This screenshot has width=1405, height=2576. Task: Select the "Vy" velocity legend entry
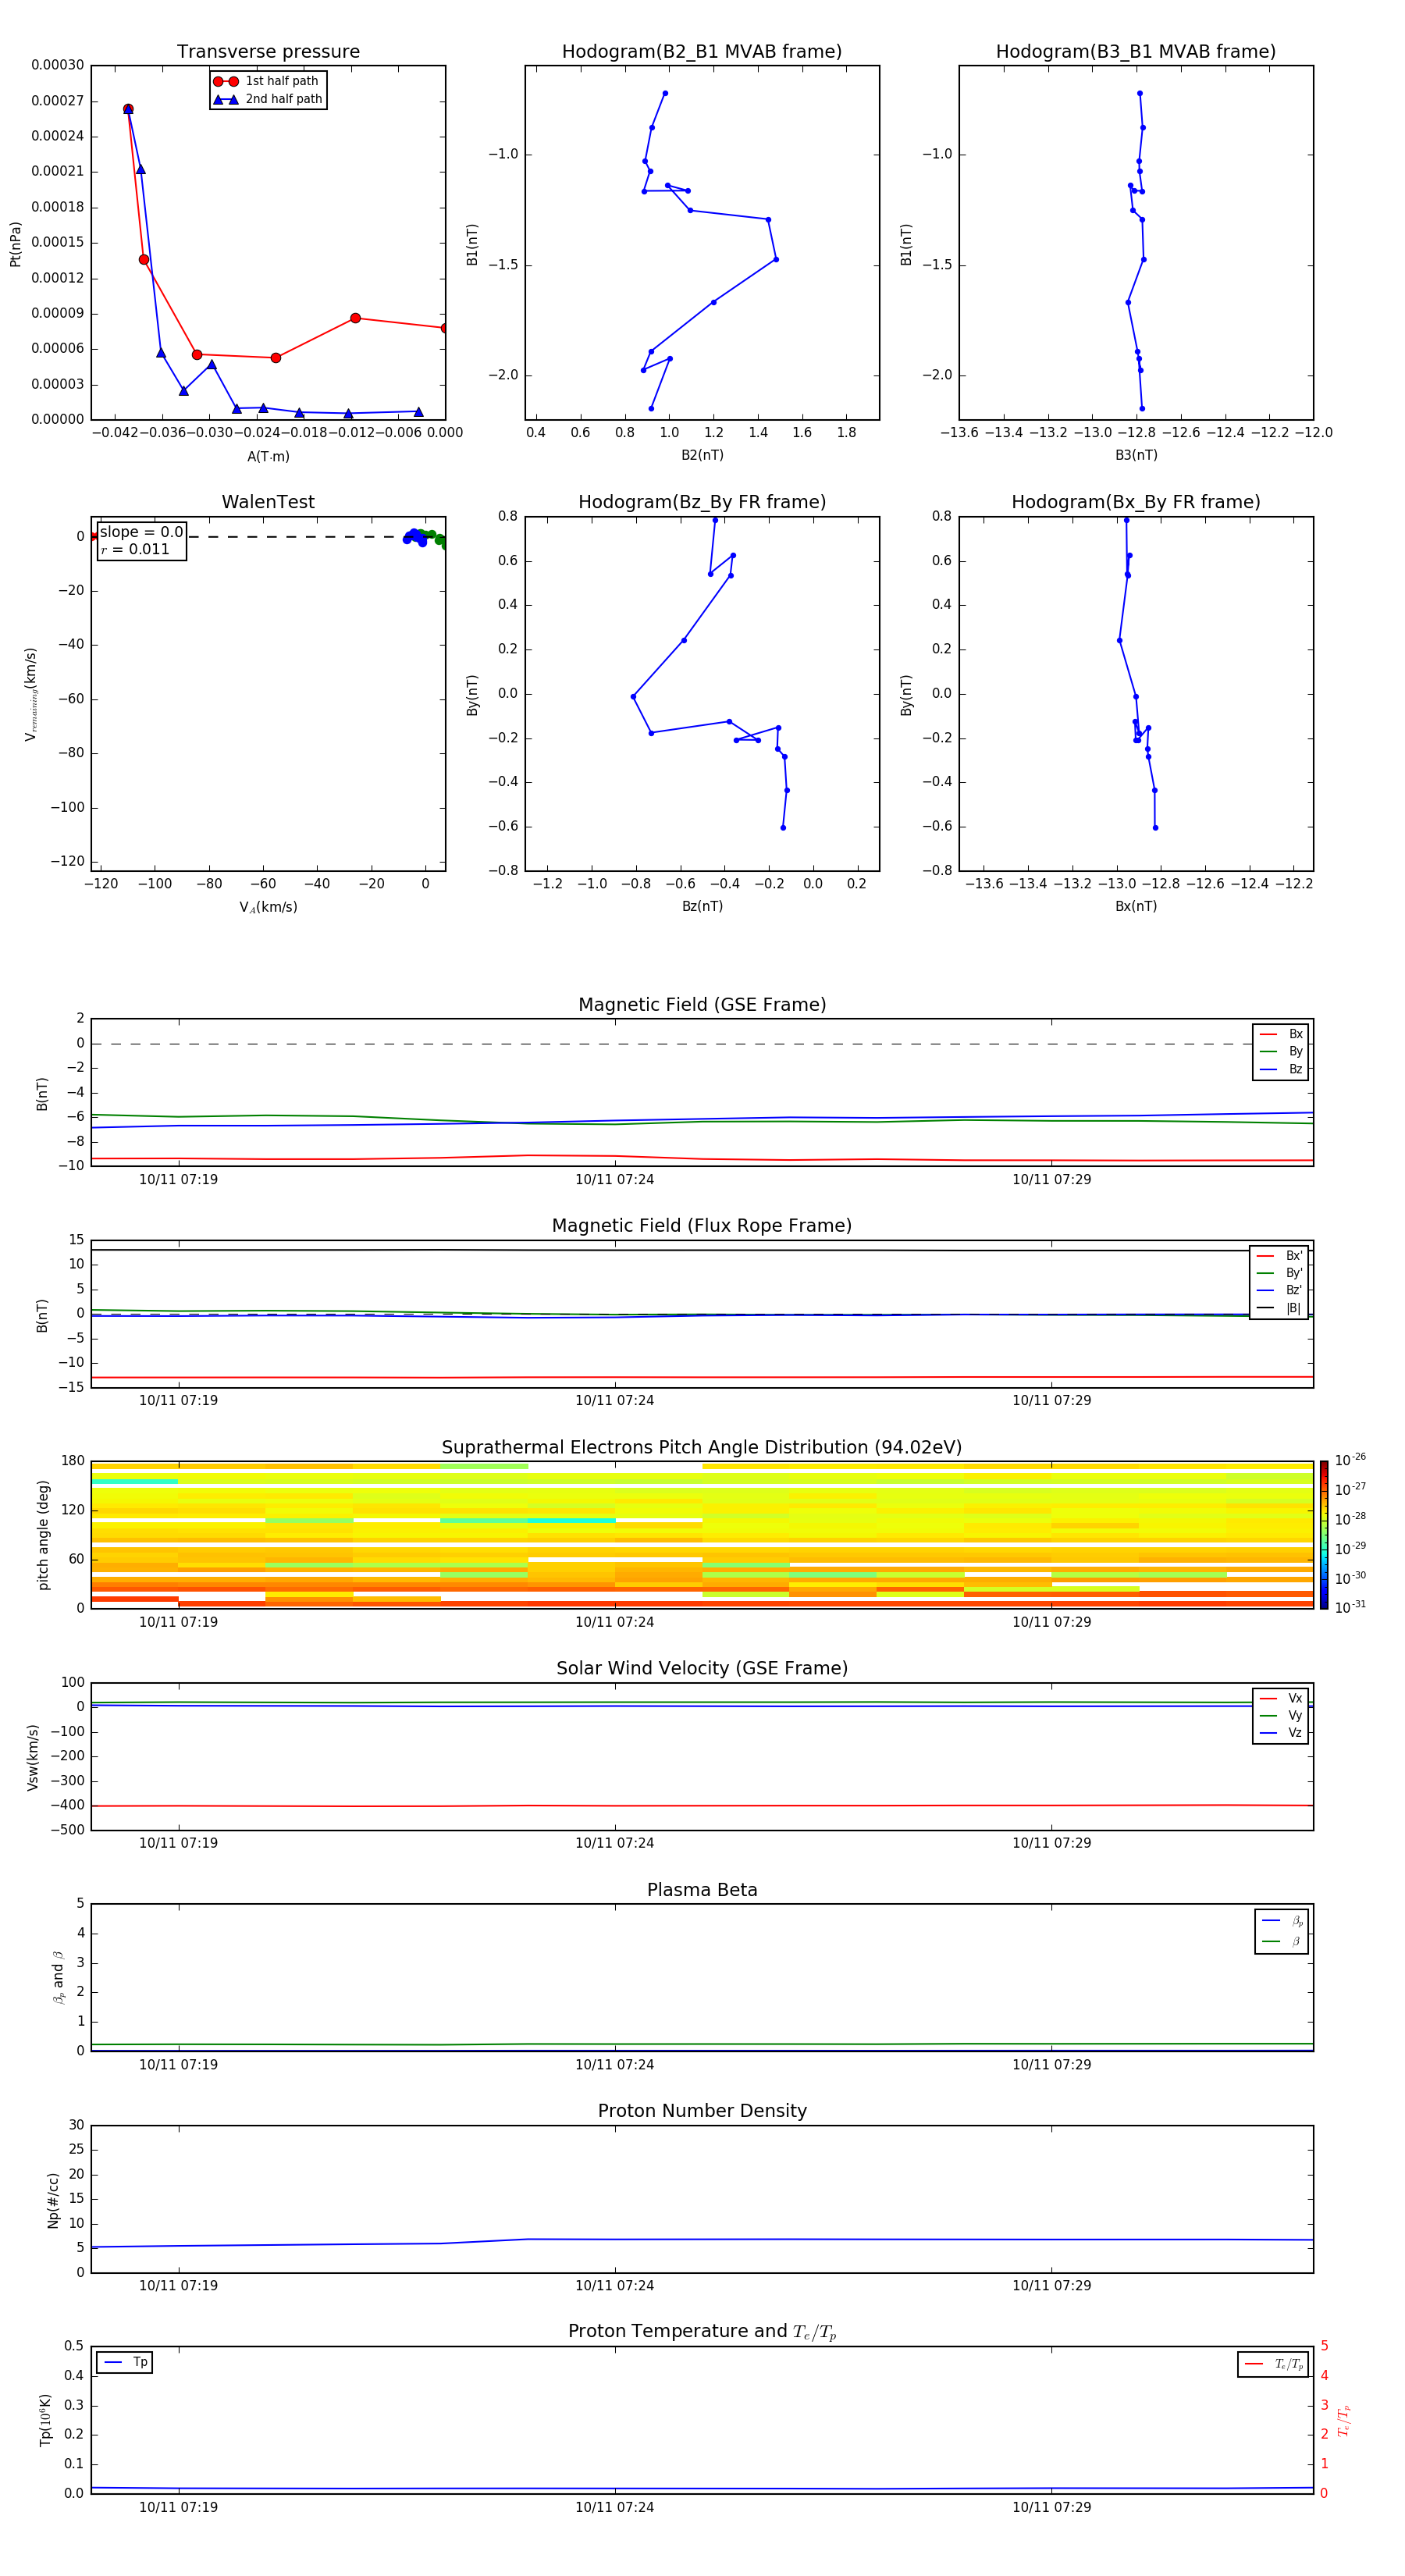[x=1281, y=1716]
